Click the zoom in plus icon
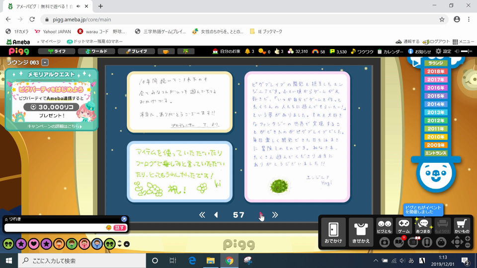The width and height of the screenshot is (477, 268). (468, 239)
